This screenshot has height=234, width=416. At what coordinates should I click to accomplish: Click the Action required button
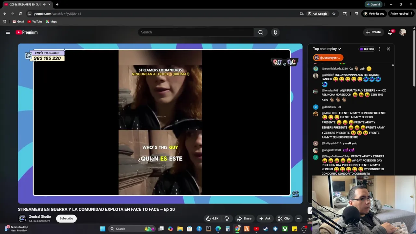[399, 14]
